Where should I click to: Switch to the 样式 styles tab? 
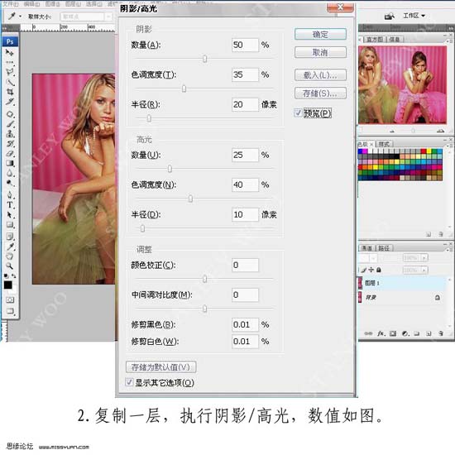[x=384, y=144]
